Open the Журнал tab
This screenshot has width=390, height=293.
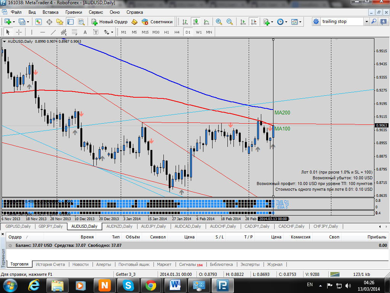(x=275, y=264)
